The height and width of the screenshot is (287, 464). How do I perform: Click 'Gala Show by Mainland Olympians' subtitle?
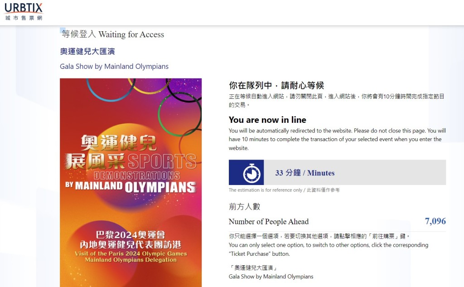point(114,66)
